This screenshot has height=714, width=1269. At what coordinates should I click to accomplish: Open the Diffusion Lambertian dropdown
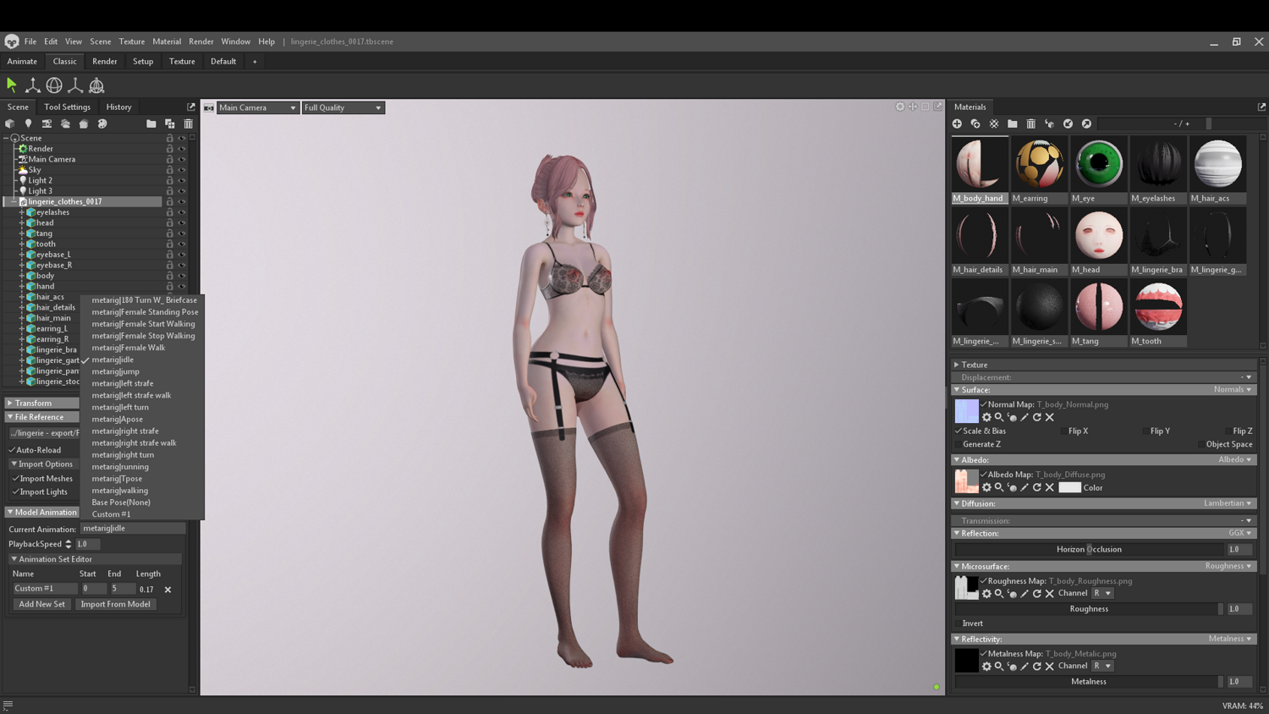tap(1228, 503)
